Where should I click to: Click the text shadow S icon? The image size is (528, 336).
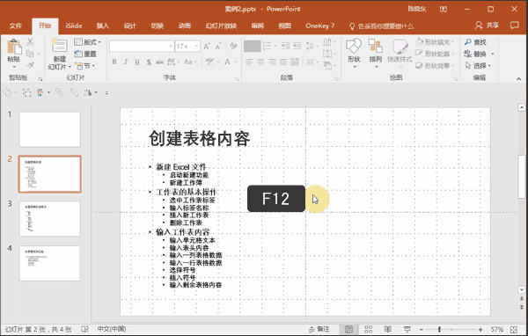[149, 62]
